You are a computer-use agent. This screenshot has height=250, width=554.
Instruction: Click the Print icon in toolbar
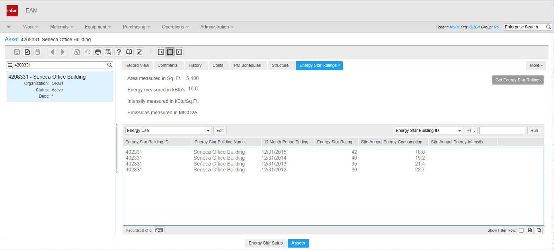pyautogui.click(x=98, y=52)
